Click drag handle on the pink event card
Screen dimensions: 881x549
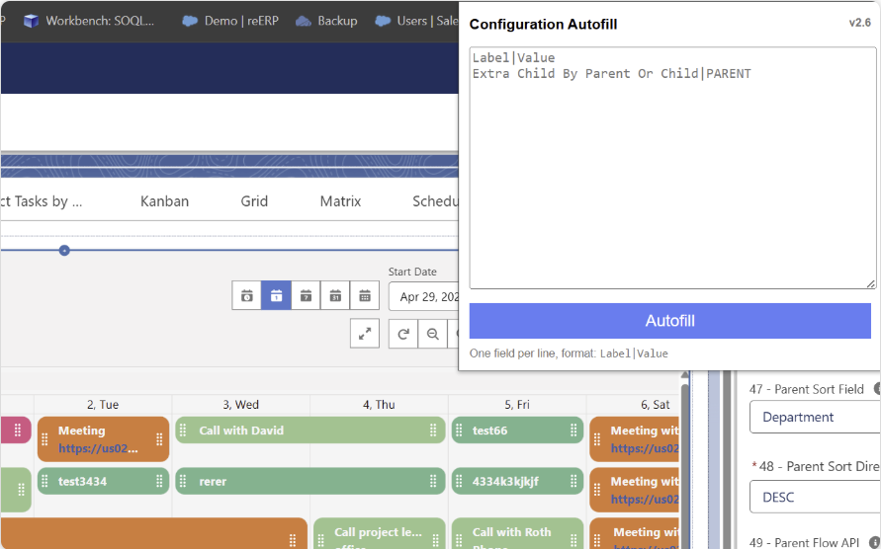click(x=18, y=430)
